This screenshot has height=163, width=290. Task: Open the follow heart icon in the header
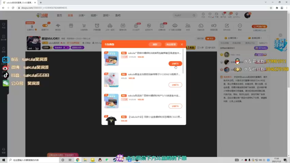210,15
